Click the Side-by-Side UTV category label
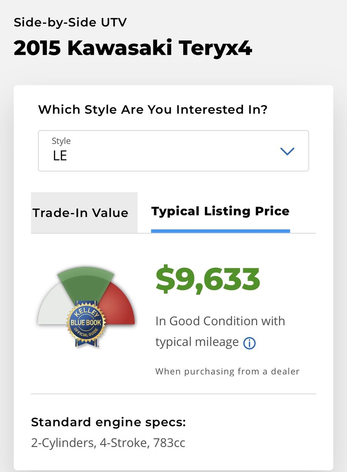The width and height of the screenshot is (347, 472). click(x=70, y=22)
